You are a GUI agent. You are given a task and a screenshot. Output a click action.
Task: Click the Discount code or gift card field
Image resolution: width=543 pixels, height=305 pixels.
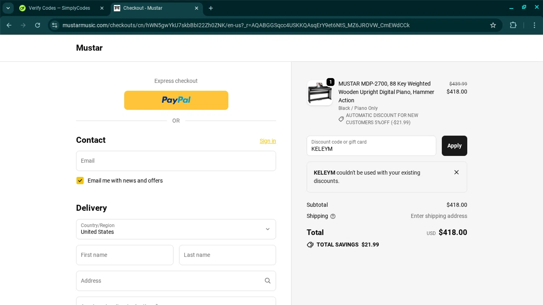pyautogui.click(x=371, y=146)
